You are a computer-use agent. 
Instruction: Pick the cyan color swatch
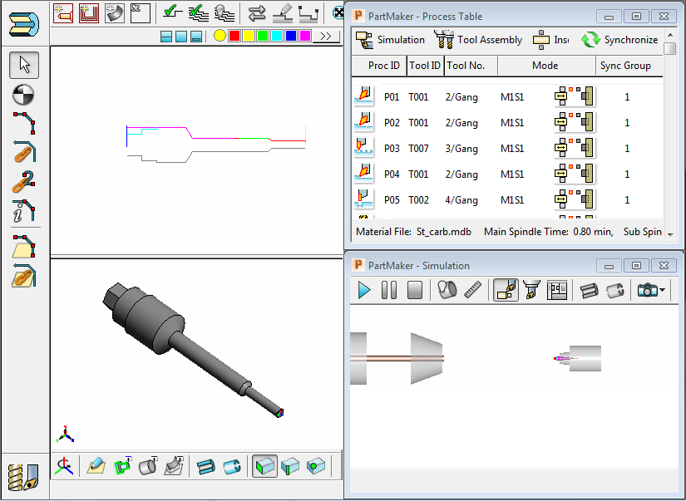click(x=277, y=36)
